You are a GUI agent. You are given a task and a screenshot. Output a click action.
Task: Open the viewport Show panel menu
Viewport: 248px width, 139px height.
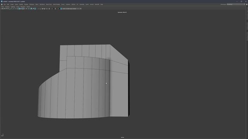[x=18, y=7]
